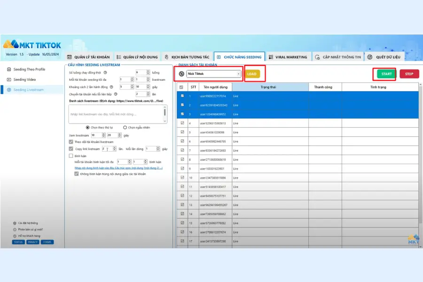Click the refresh icon beside Nick Tiktok dropdown
The width and height of the screenshot is (423, 282).
[181, 74]
